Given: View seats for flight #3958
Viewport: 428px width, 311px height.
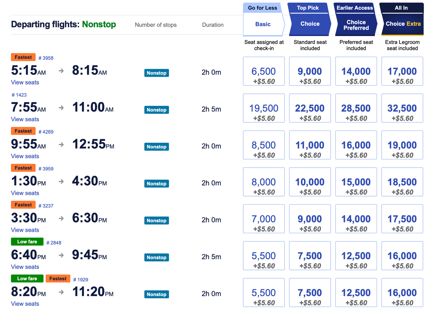Looking at the screenshot, I should tap(25, 82).
